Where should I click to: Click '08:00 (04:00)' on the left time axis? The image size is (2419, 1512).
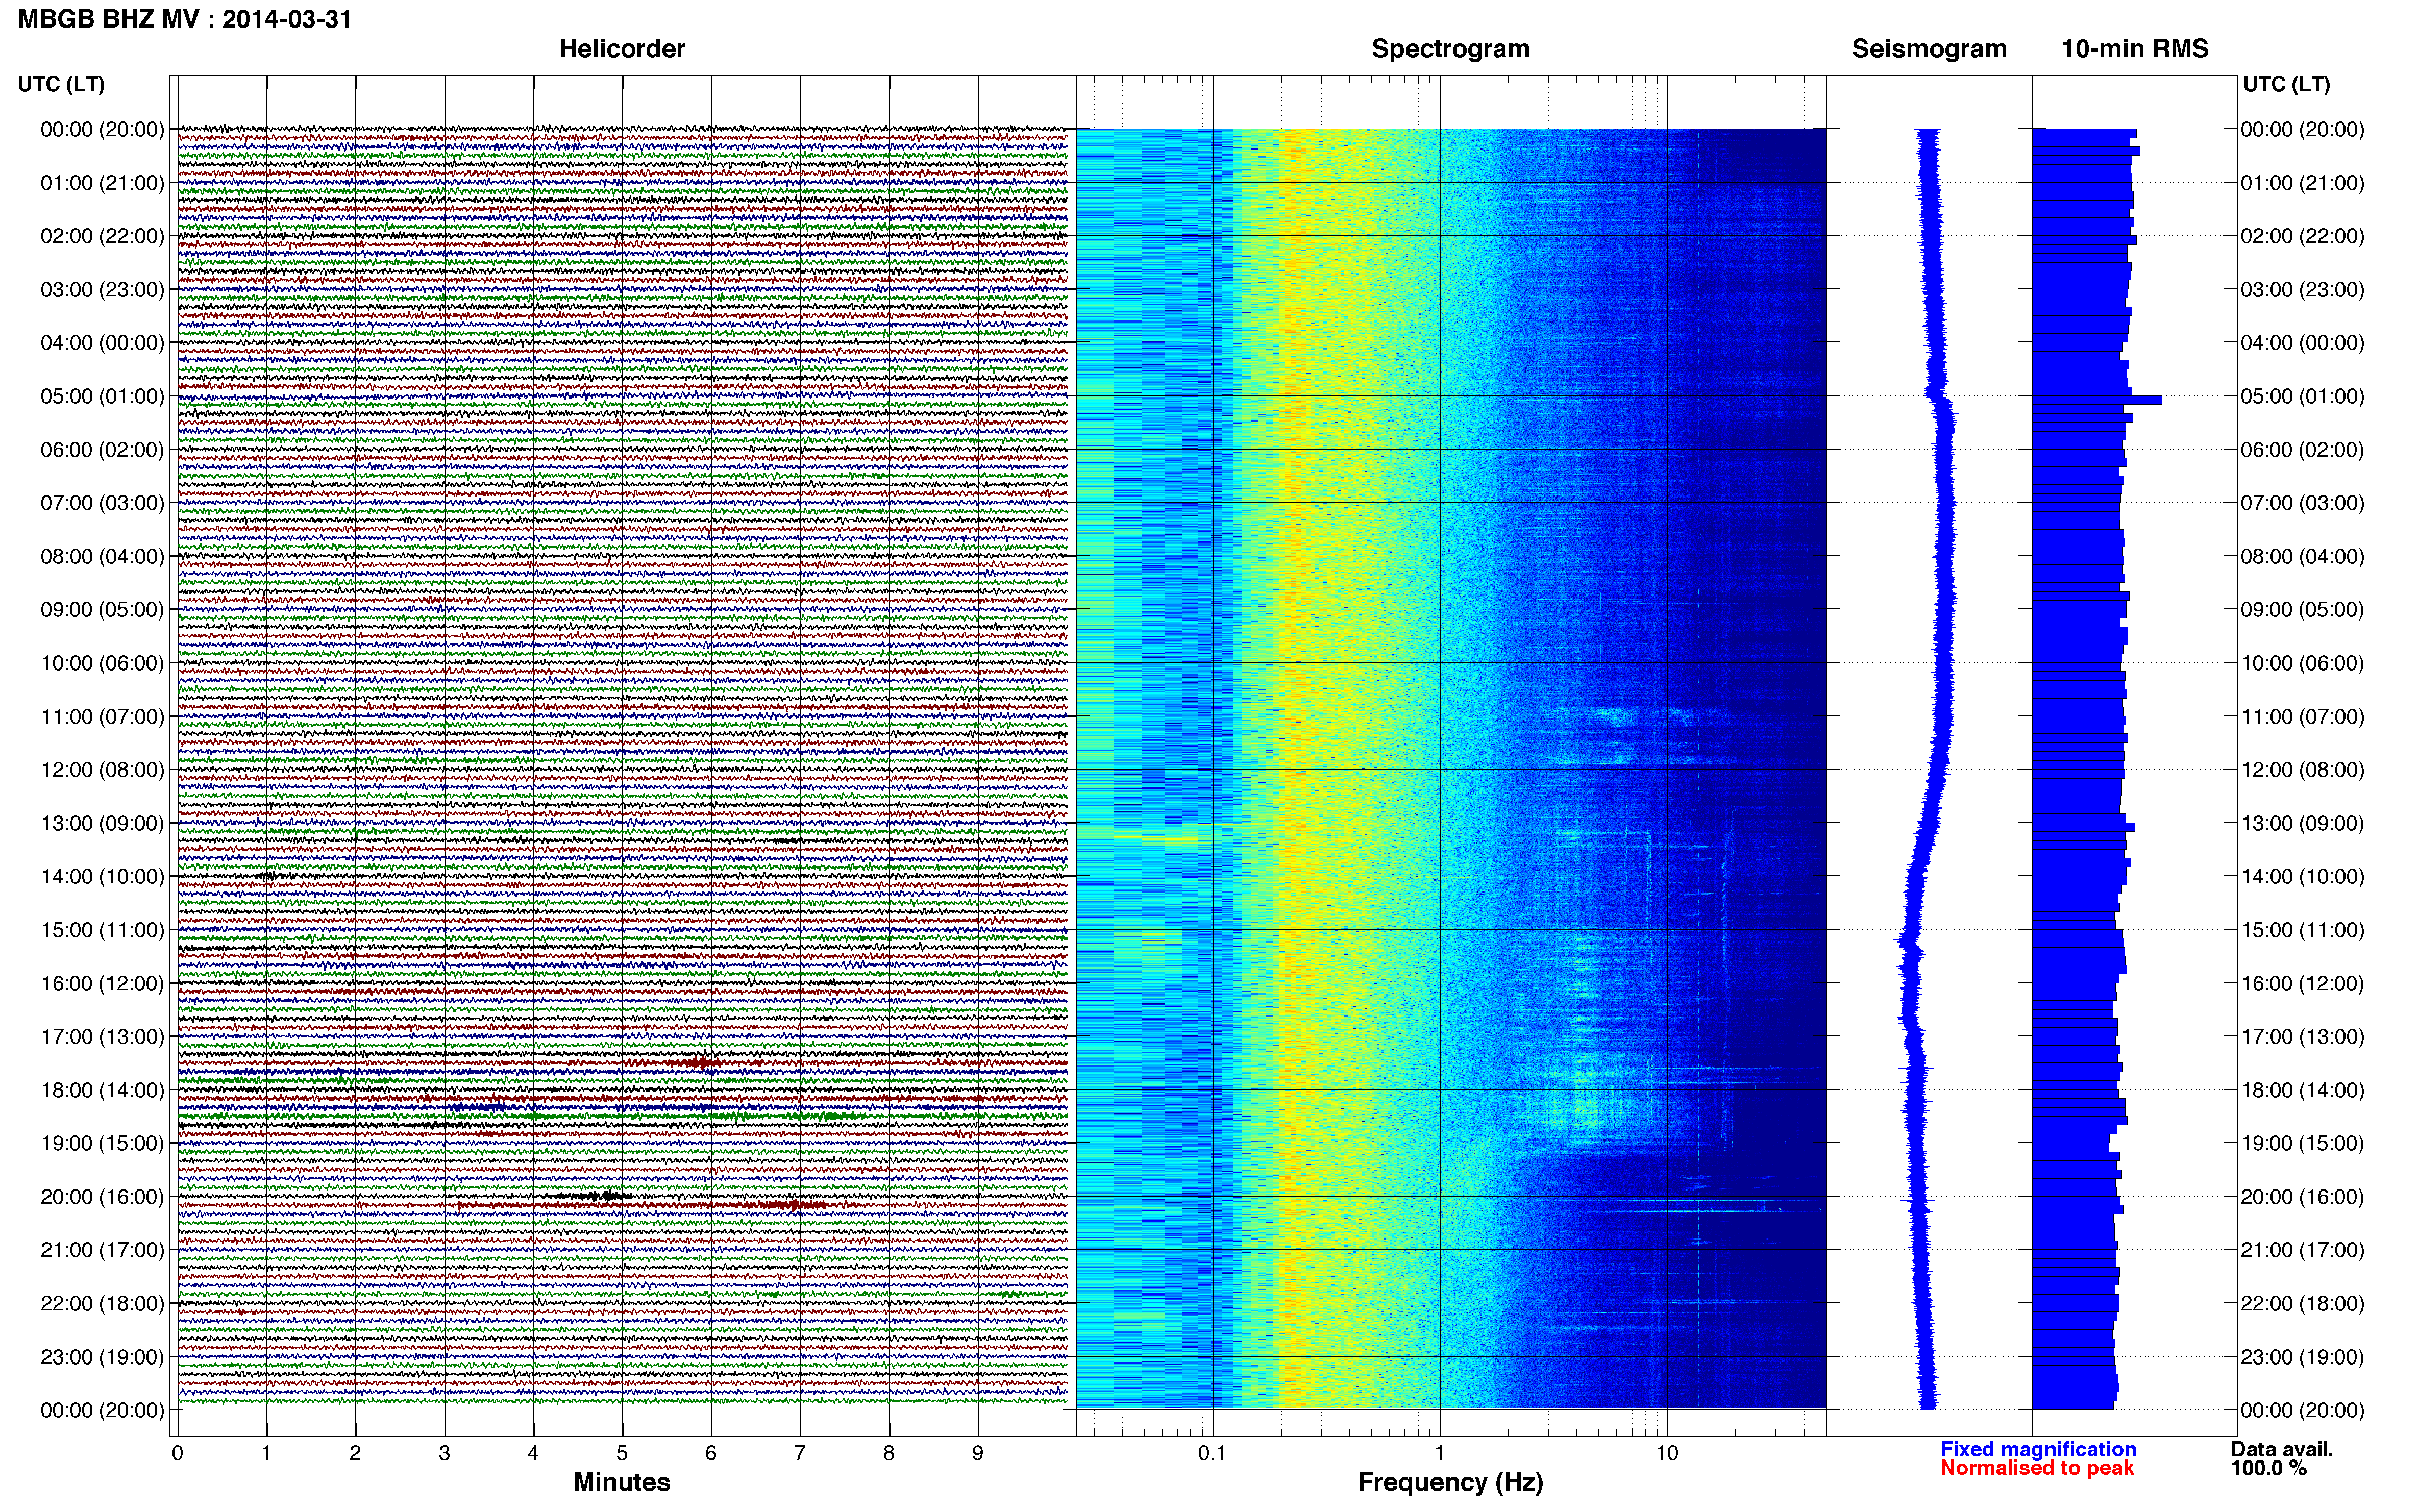(x=102, y=556)
